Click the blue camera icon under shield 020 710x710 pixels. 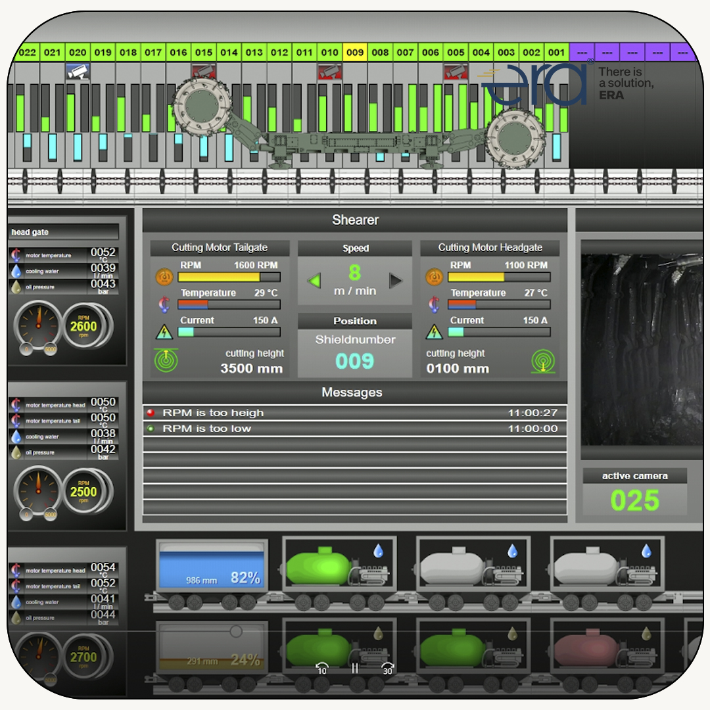[78, 71]
